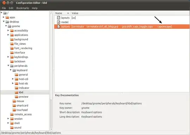Click the Key owner value gnome
Screen dimensions: 190x135
85,108
